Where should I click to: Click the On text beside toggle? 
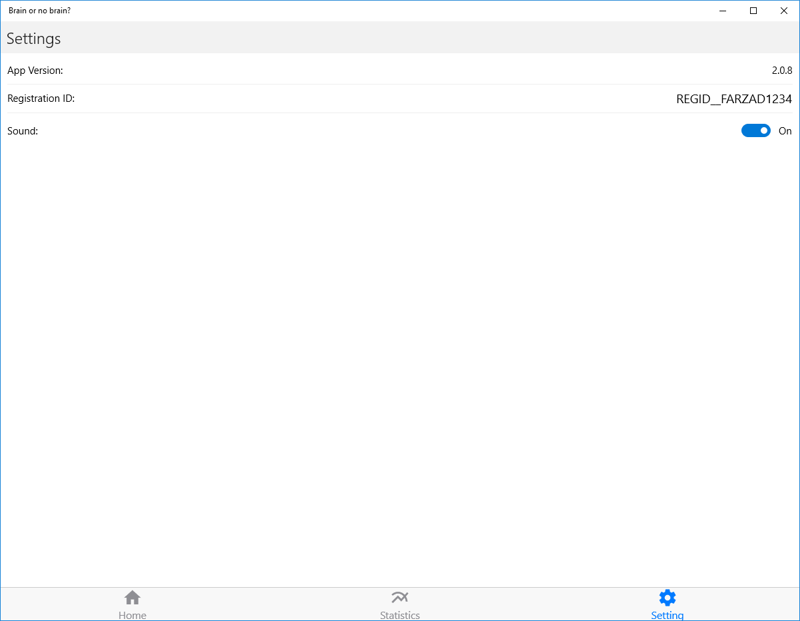tap(785, 131)
